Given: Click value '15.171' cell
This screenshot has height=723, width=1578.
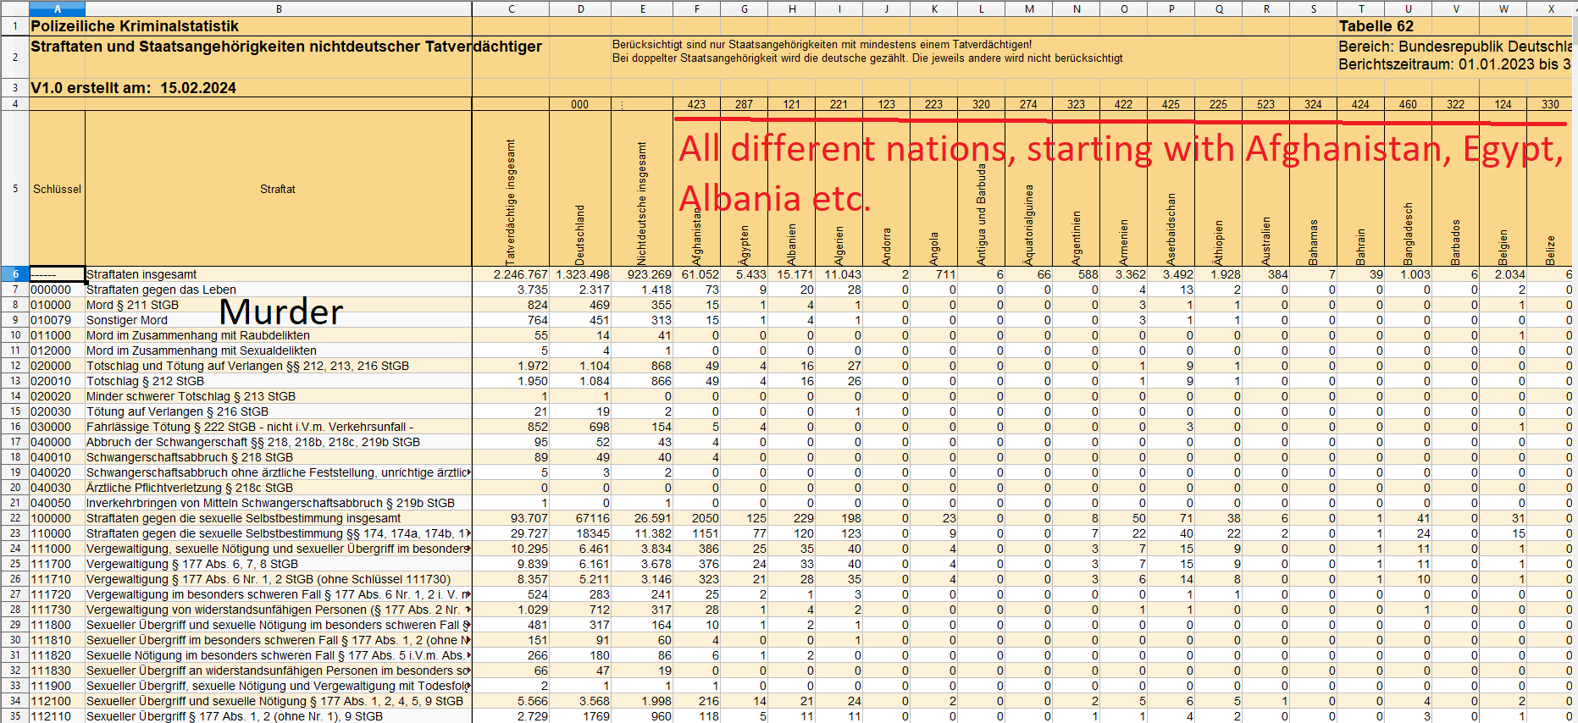Looking at the screenshot, I should [x=791, y=274].
